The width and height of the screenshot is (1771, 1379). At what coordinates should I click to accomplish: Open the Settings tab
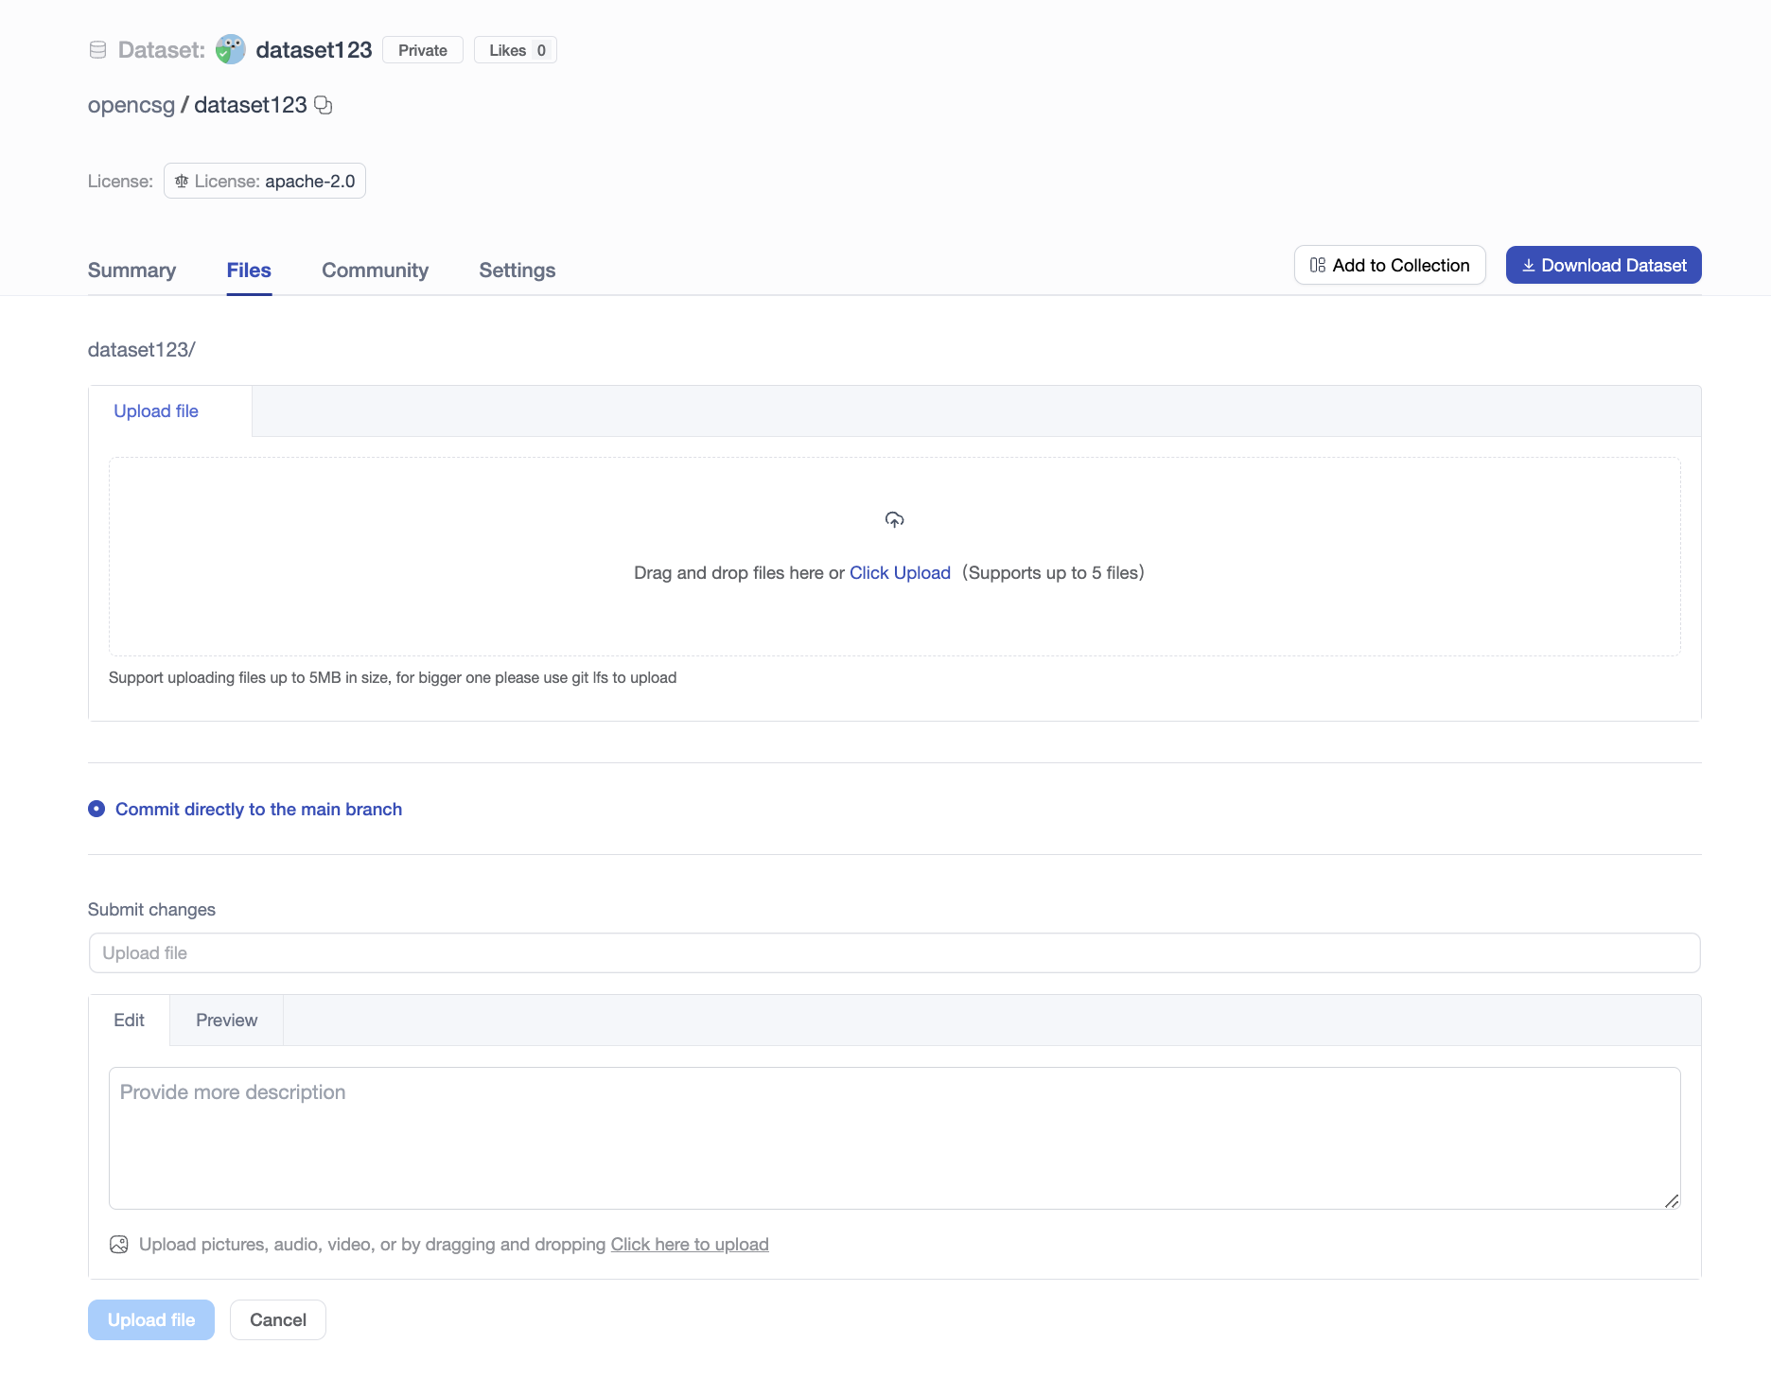tap(517, 271)
